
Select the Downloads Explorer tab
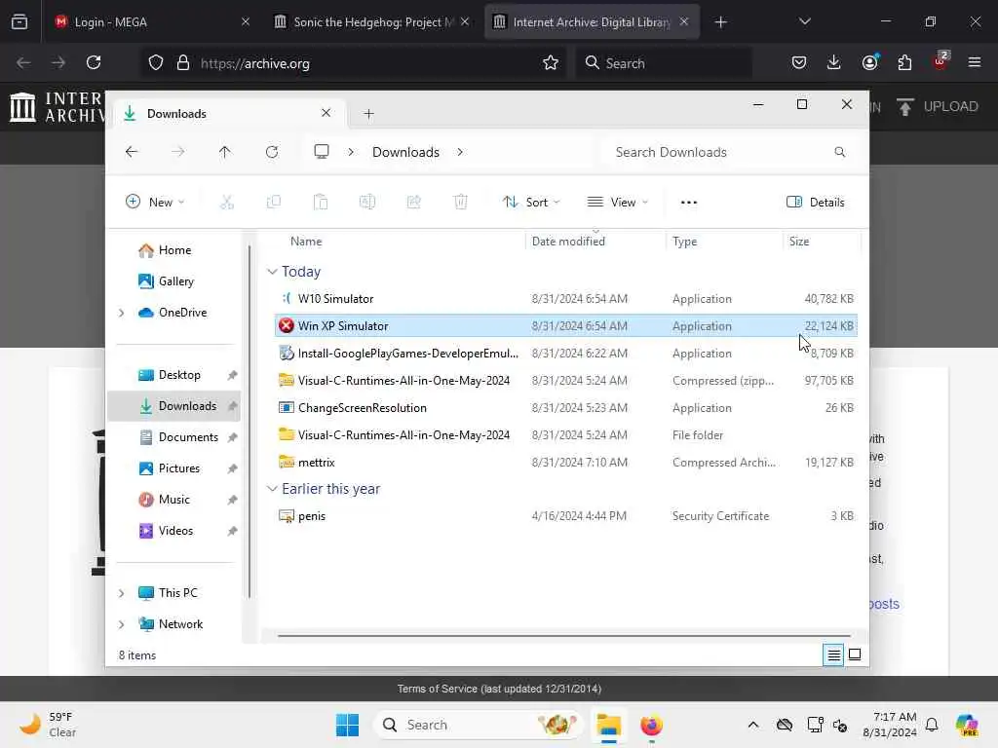click(229, 114)
